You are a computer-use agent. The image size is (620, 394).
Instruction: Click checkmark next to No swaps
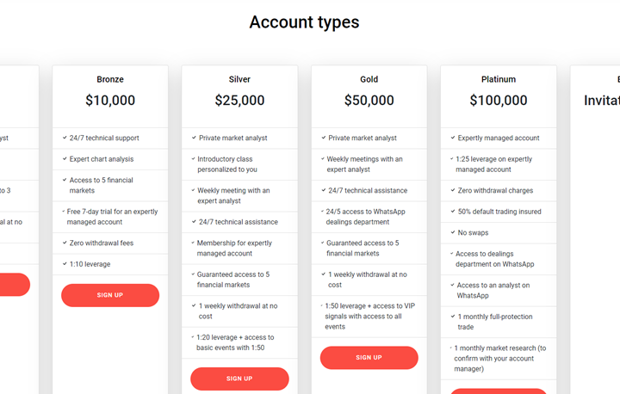452,232
